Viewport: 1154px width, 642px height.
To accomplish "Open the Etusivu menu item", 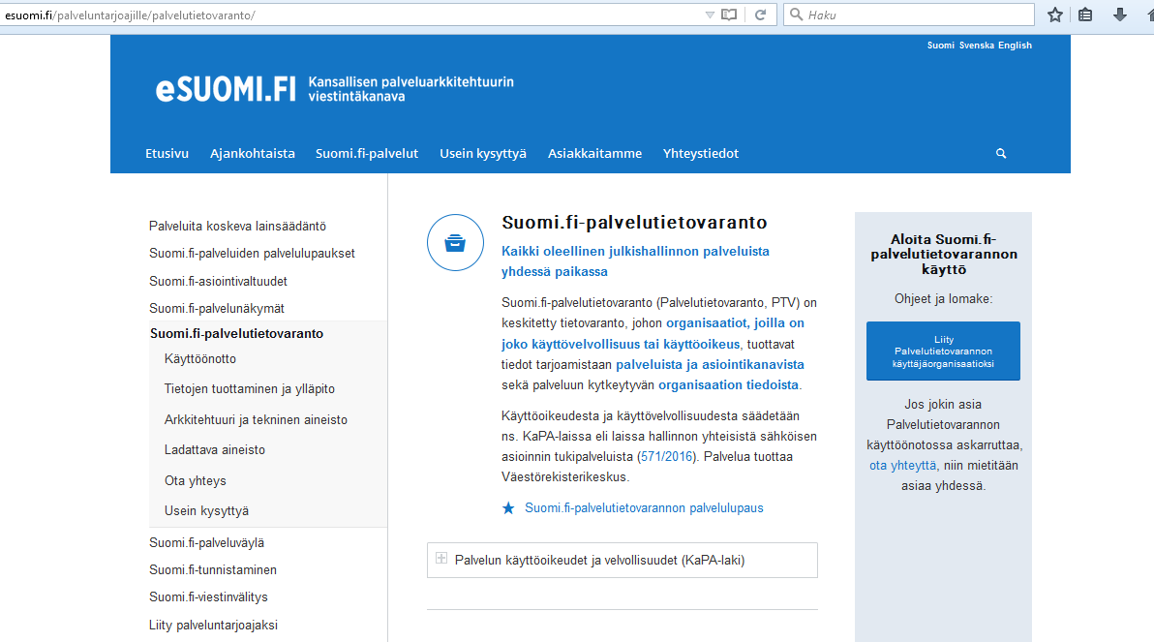I will pyautogui.click(x=167, y=153).
